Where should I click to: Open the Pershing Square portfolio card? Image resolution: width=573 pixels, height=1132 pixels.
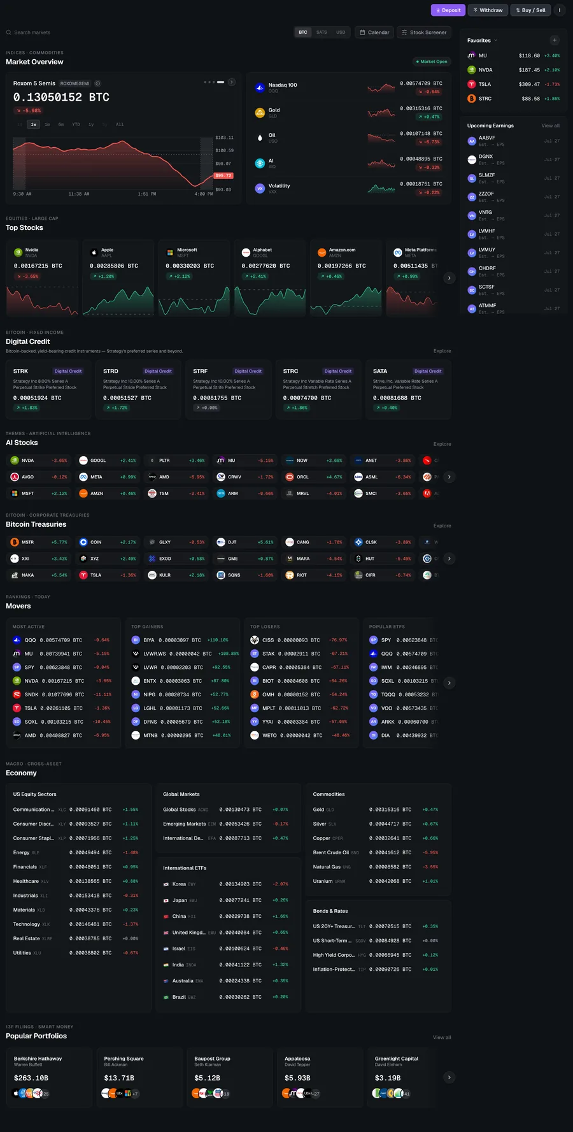(x=139, y=1078)
